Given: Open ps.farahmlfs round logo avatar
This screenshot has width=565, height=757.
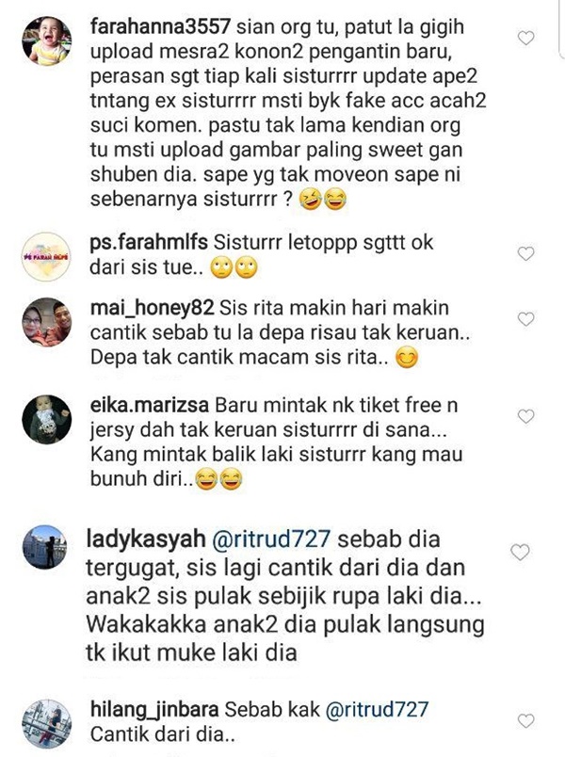Looking at the screenshot, I should (x=46, y=256).
